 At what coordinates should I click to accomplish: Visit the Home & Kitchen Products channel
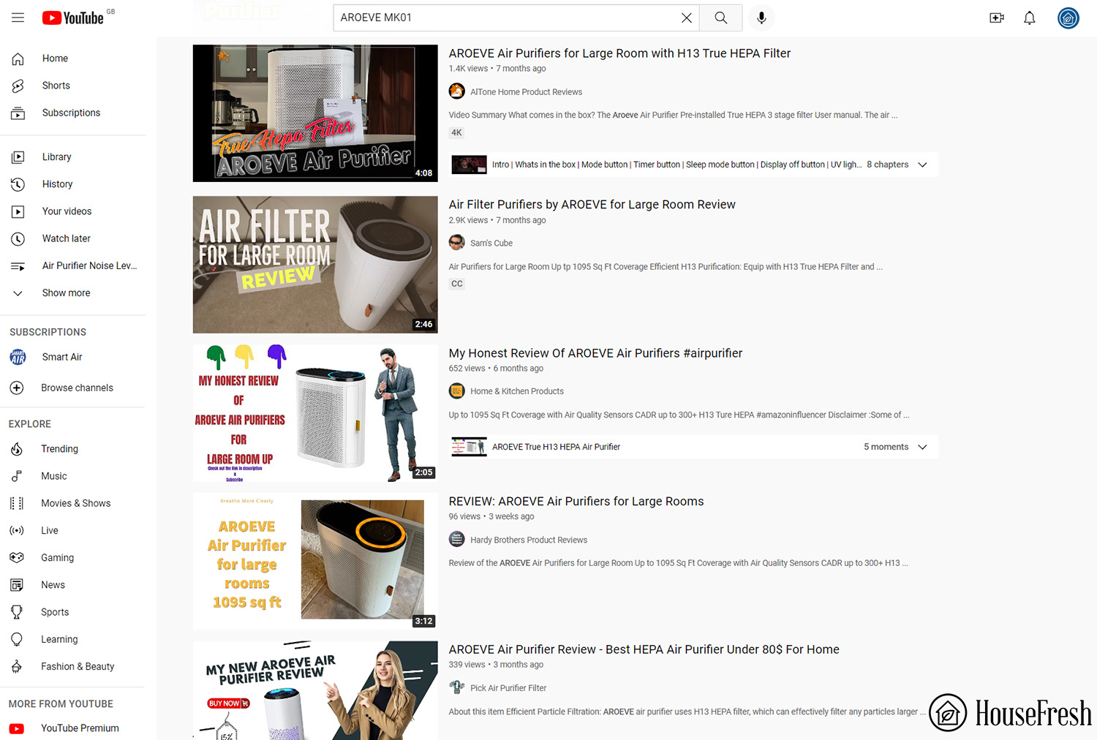coord(517,391)
